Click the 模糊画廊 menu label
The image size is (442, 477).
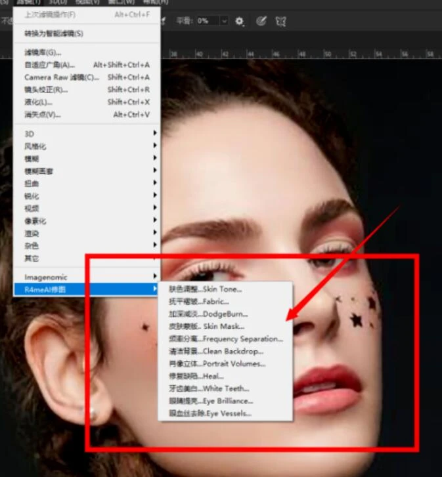(x=39, y=171)
